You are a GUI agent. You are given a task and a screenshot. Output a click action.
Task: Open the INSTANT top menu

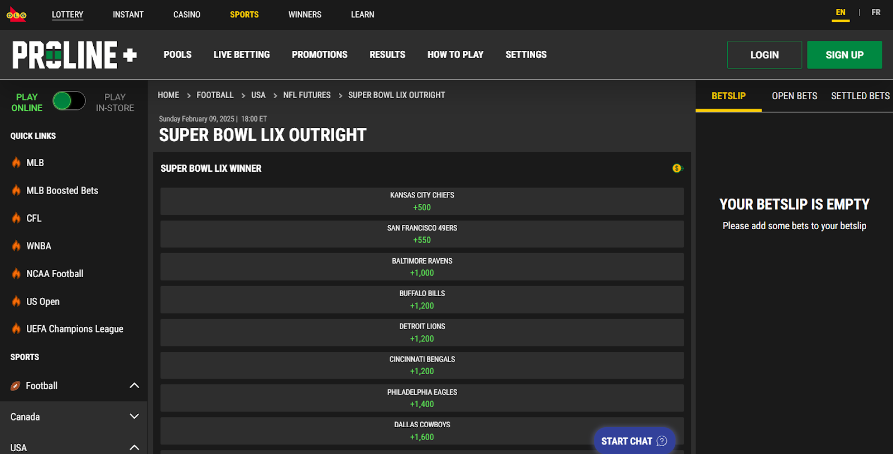(x=128, y=15)
